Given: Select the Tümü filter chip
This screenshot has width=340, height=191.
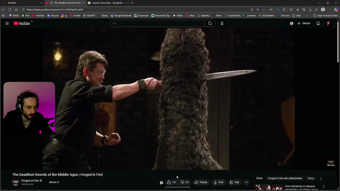Looking at the screenshot, I should click(259, 179).
